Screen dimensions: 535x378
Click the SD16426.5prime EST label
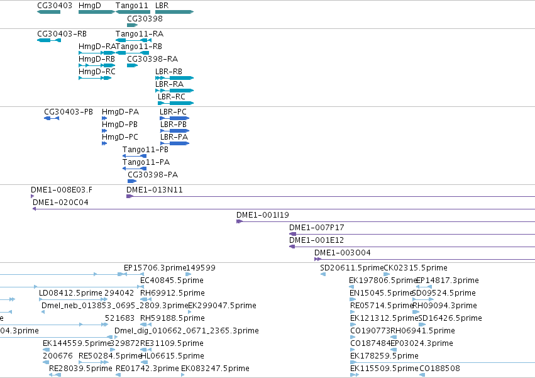(x=450, y=318)
